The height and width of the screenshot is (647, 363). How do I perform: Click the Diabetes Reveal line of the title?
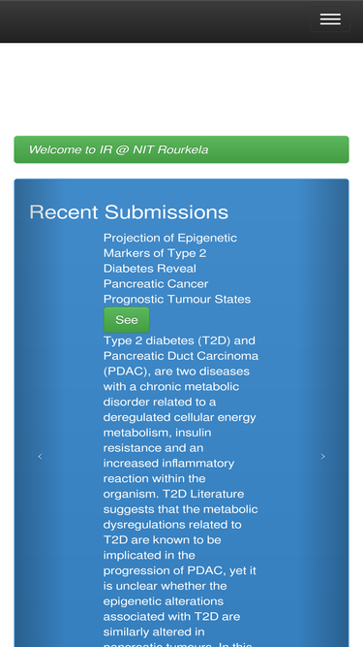(150, 269)
